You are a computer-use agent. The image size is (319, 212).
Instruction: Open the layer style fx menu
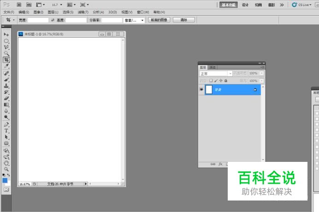pyautogui.click(x=220, y=164)
